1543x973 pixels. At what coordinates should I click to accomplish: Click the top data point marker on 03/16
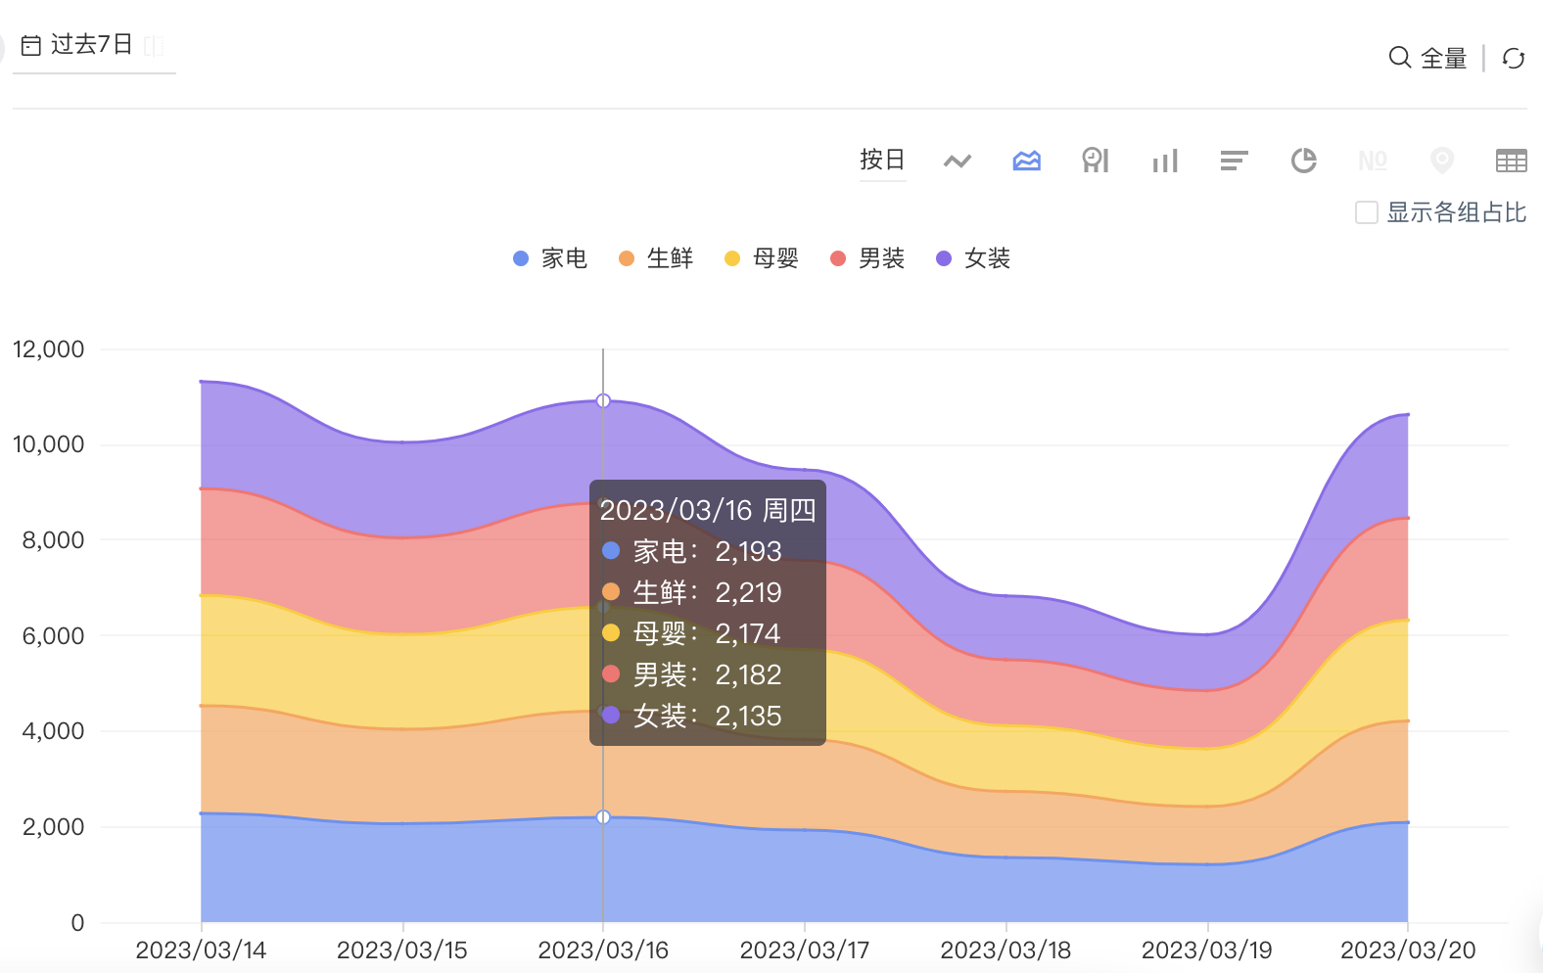[x=603, y=400]
